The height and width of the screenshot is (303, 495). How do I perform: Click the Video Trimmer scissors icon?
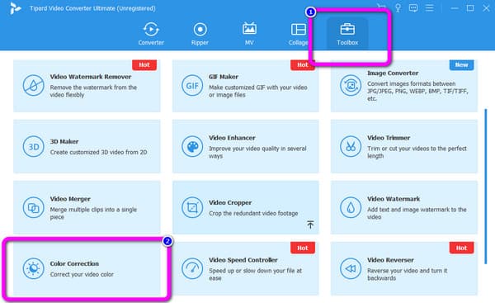[x=351, y=147]
